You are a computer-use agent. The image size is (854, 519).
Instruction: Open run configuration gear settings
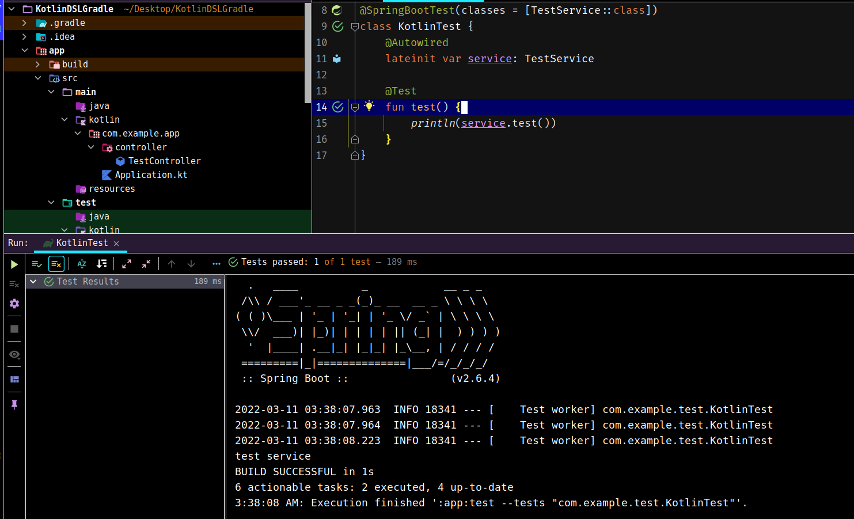[14, 304]
